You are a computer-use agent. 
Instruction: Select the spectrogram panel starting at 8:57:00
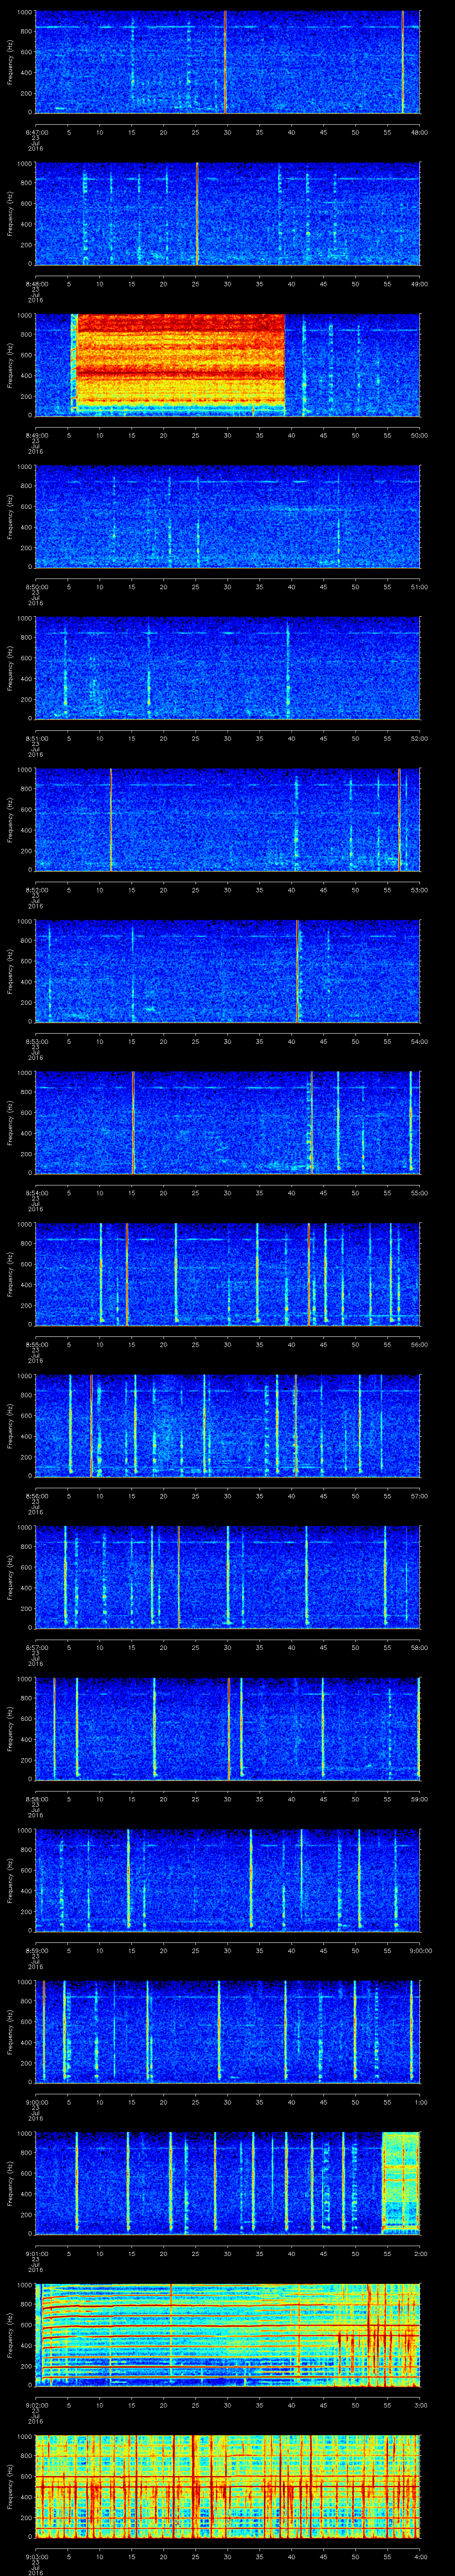[x=228, y=1577]
